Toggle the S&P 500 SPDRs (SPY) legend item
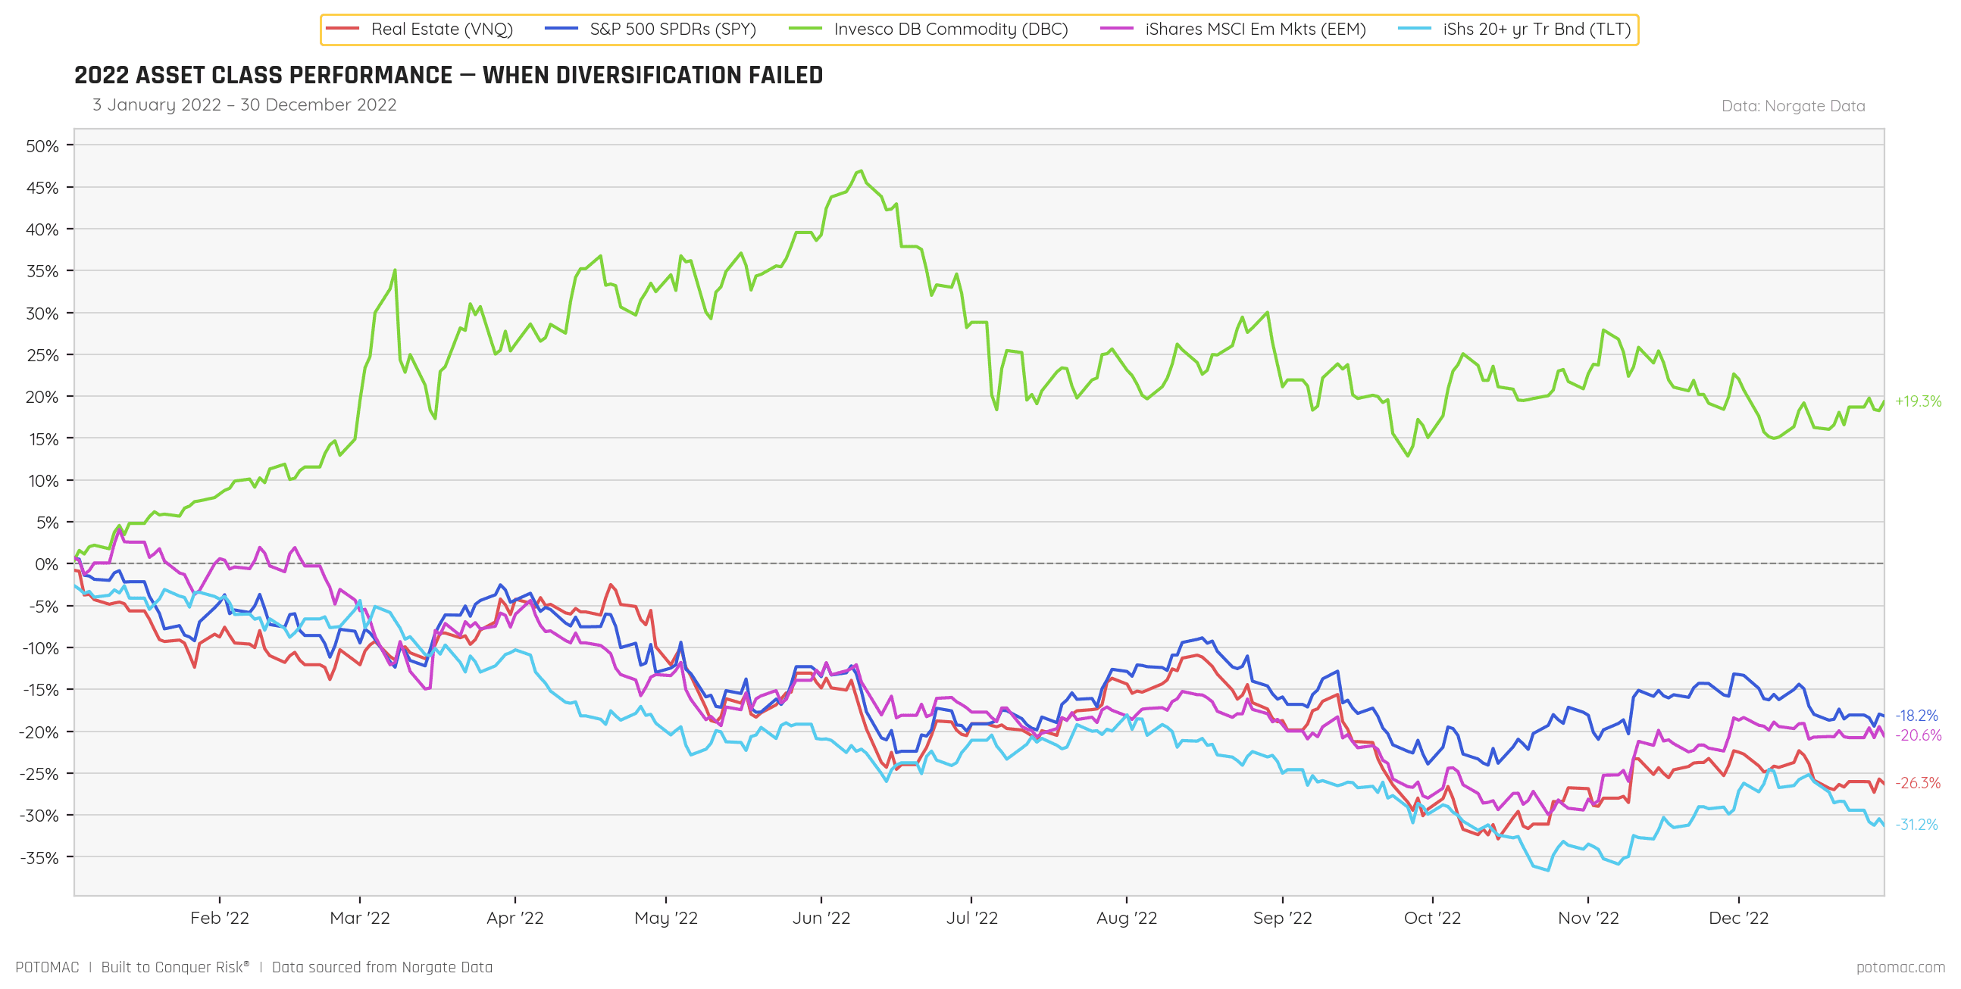Screen dimensions: 1961x989 click(x=672, y=30)
